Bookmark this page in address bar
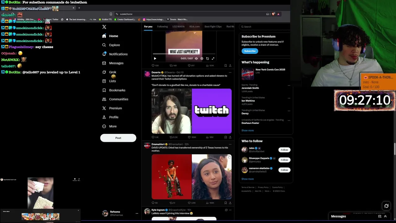This screenshot has height=223, width=396. click(x=111, y=14)
